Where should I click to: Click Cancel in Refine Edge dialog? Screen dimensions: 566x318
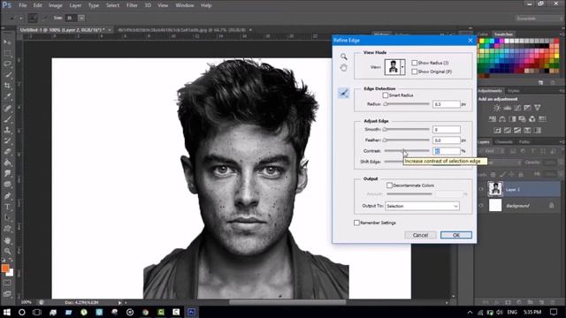[x=420, y=235]
